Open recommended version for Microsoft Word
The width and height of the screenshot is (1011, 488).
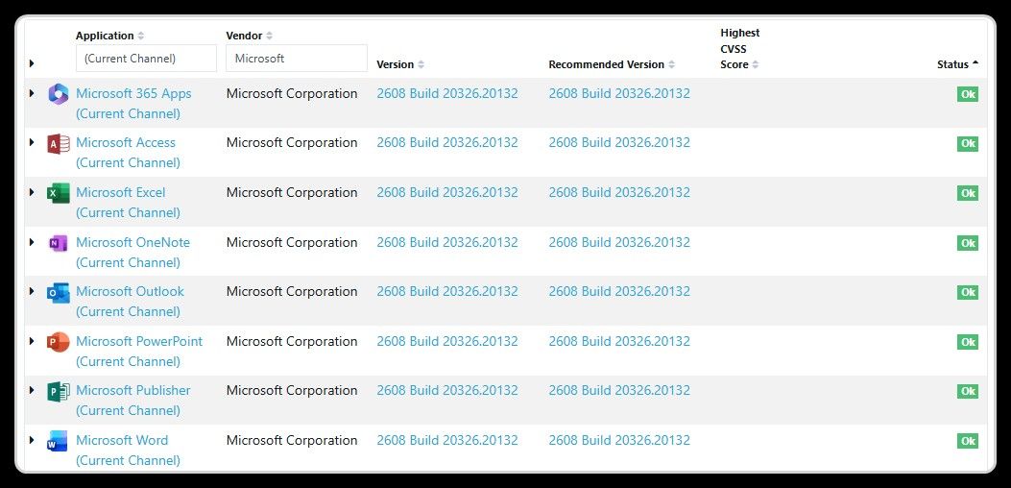619,440
